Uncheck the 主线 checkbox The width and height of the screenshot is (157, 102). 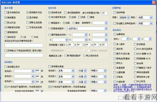tap(70, 17)
